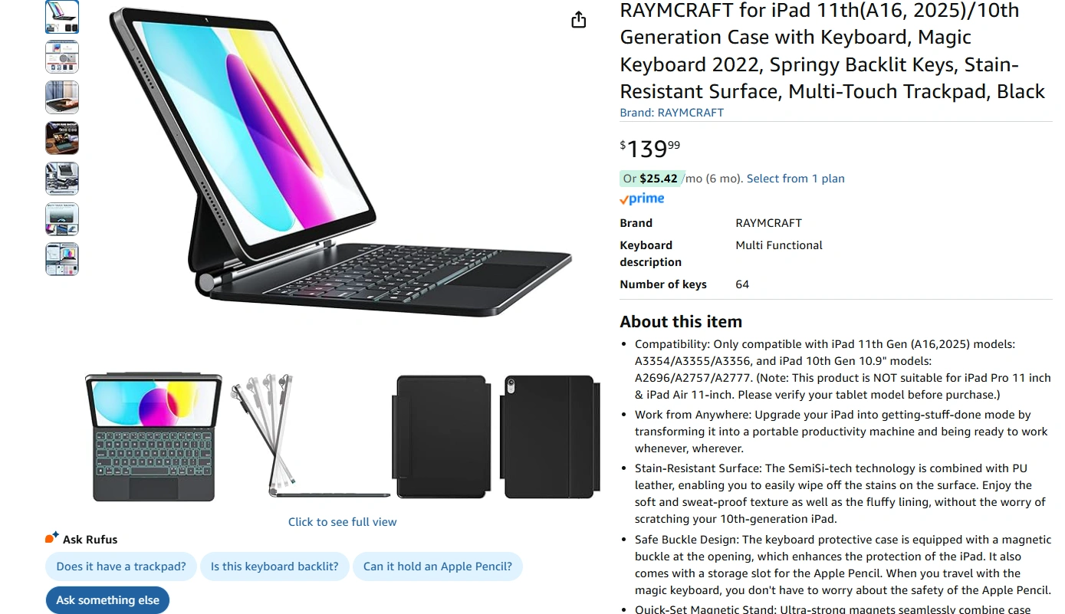Select the fourth thumbnail with backlit keyboard
Screen dimensions: 1065x614
tap(62, 138)
